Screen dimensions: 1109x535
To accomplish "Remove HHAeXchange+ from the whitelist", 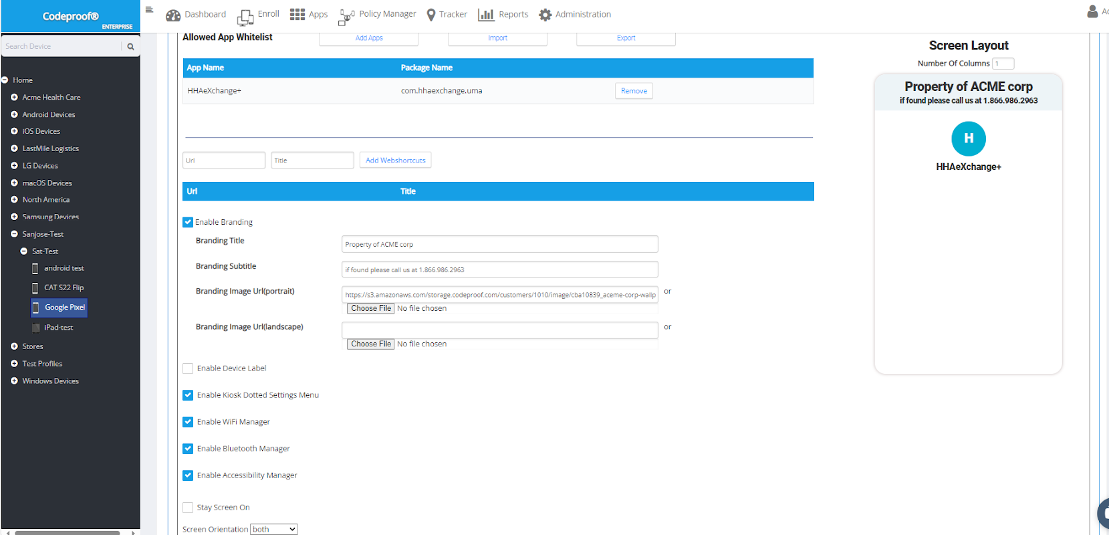I will pos(634,91).
